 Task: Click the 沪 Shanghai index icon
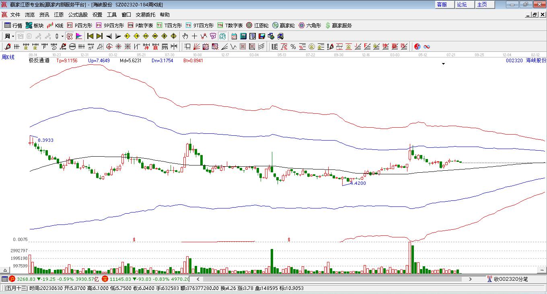click(12, 279)
